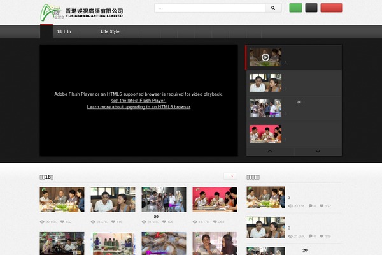Click the heart icon in the sidebar row with 132
382x255 pixels.
click(322, 206)
